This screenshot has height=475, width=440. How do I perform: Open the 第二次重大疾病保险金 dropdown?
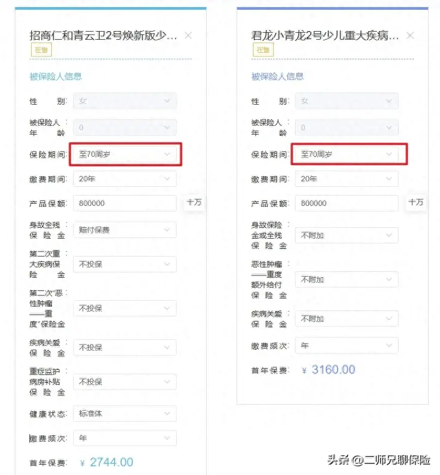(124, 264)
